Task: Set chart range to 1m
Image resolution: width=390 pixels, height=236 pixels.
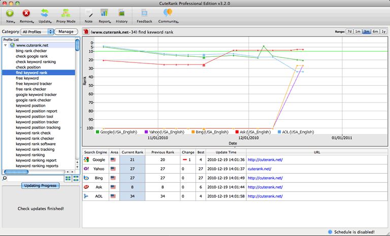Action: [357, 31]
